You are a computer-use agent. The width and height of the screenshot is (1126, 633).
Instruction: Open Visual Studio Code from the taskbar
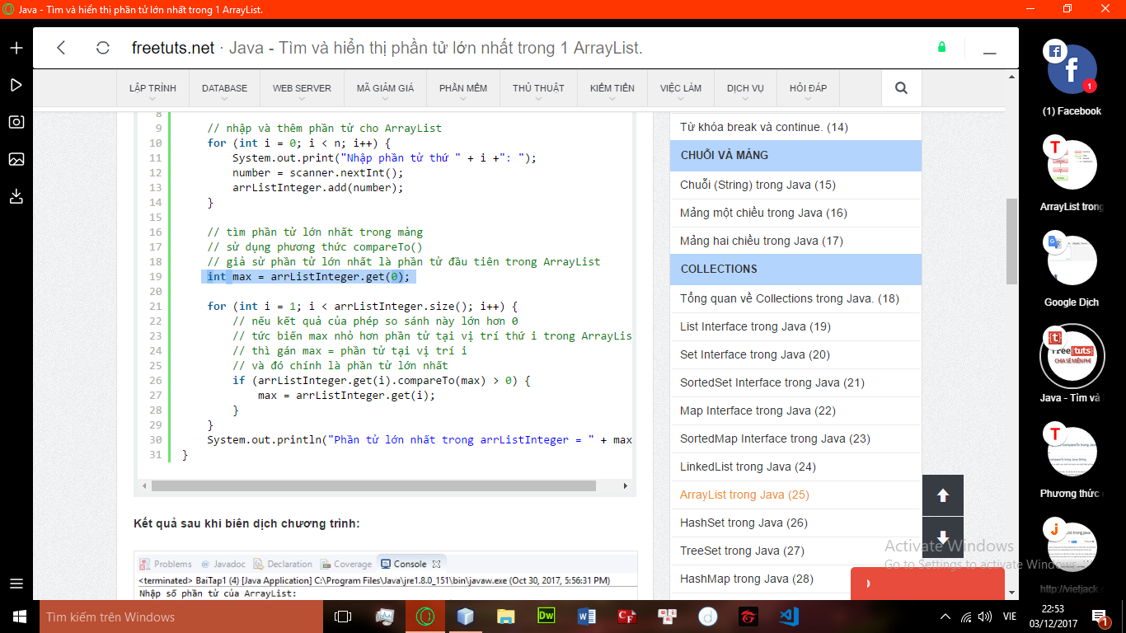point(789,617)
